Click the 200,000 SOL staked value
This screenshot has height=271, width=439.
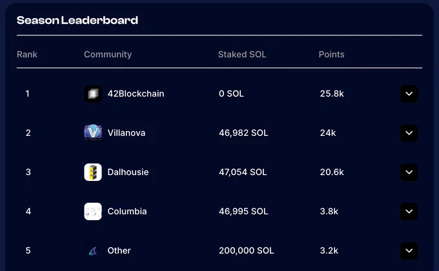(247, 250)
